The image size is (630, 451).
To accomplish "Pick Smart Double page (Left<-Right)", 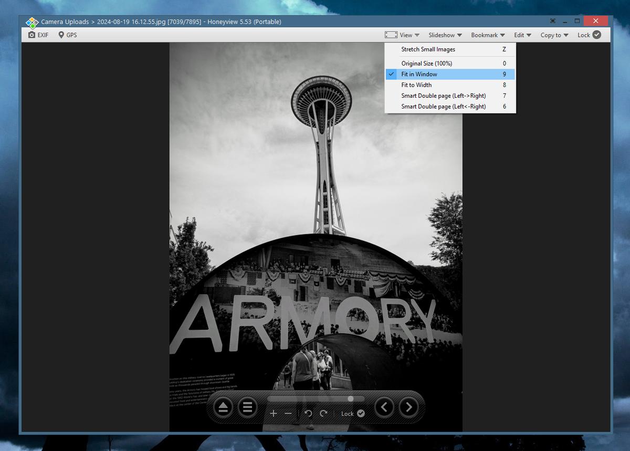I will (450, 107).
